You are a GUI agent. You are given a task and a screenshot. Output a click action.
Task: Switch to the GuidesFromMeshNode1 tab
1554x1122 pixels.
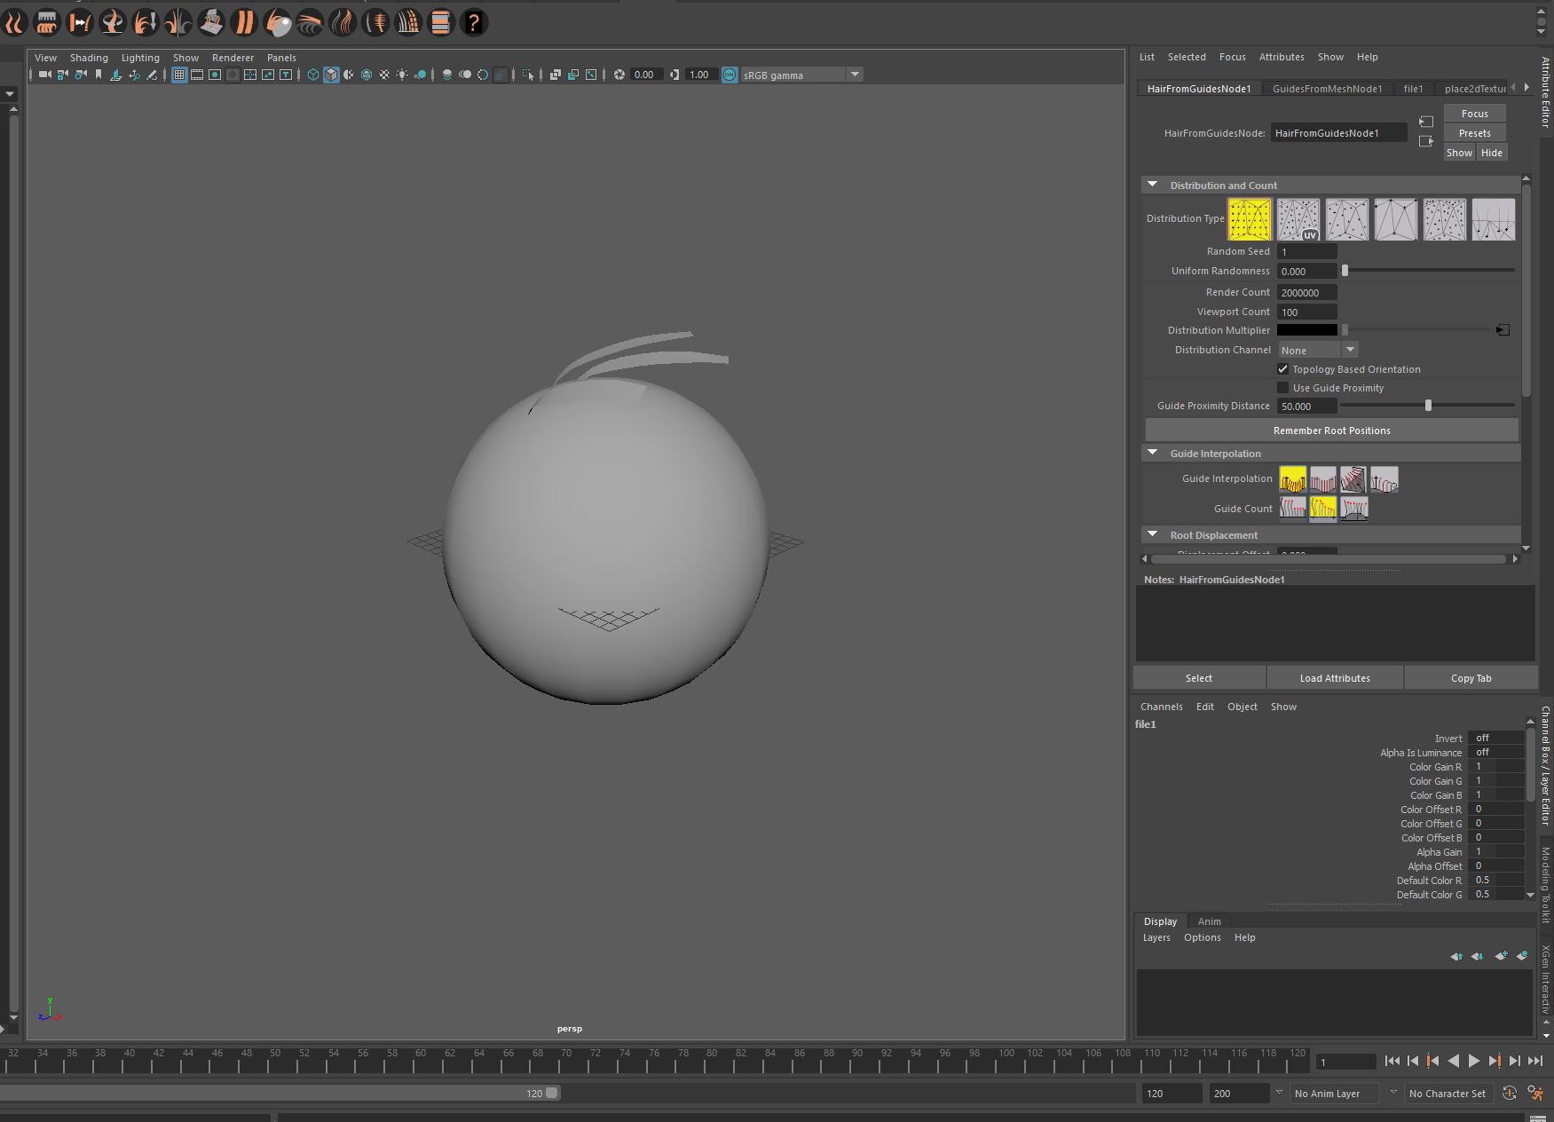tap(1326, 89)
